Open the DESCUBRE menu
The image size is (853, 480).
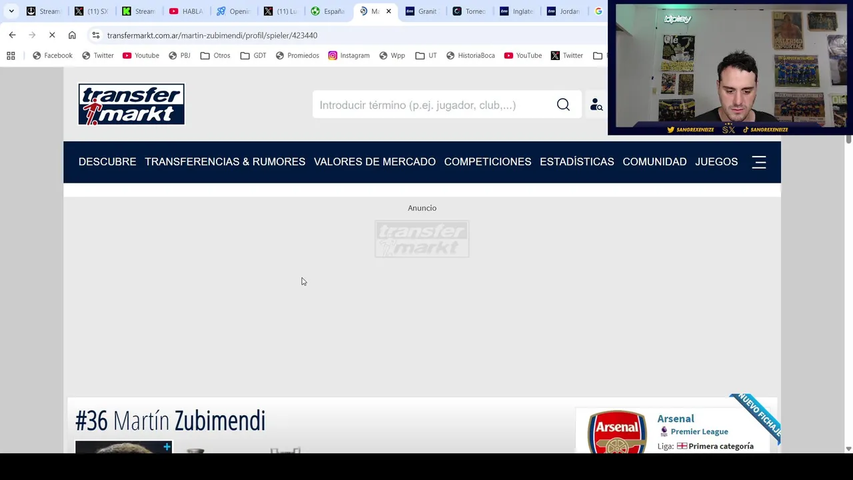point(107,162)
